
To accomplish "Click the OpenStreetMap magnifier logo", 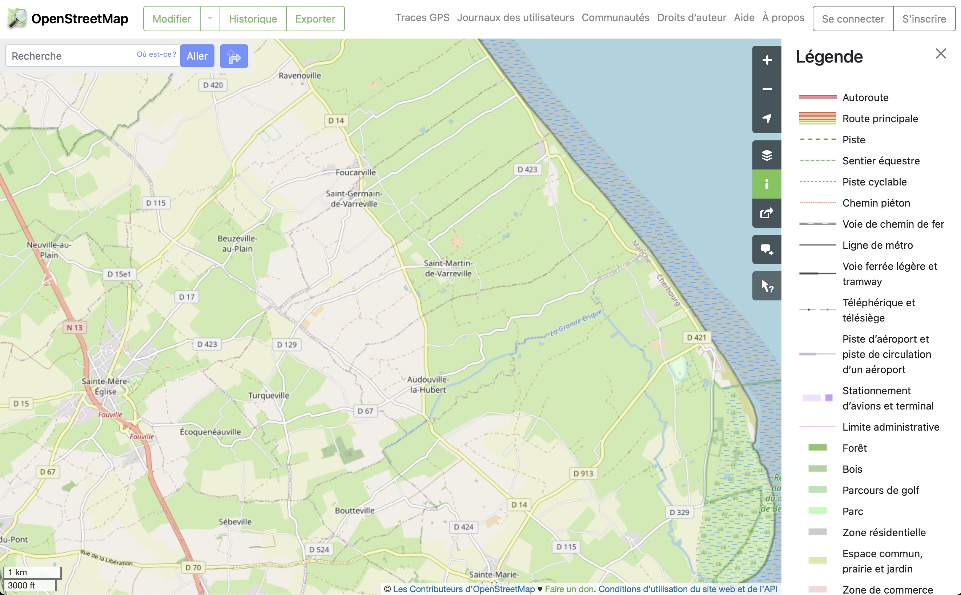I will pyautogui.click(x=17, y=19).
